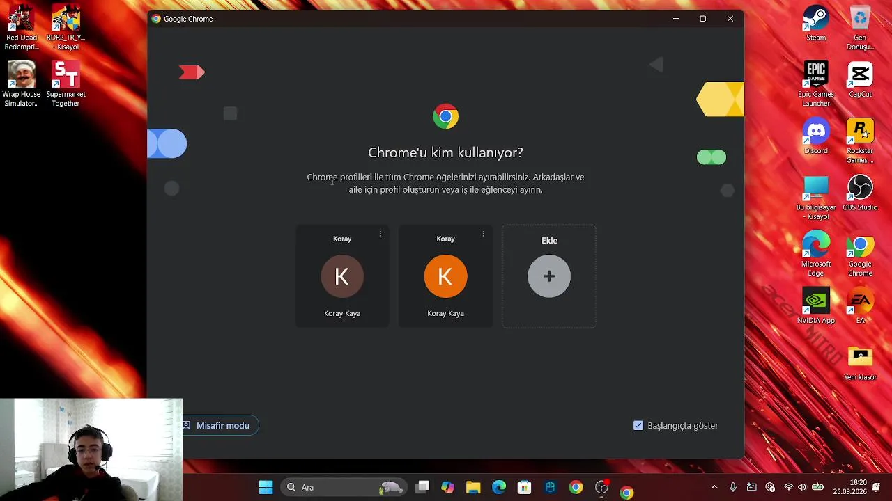Open Microsoft Store from the taskbar
Viewport: 892px width, 501px height.
point(525,487)
